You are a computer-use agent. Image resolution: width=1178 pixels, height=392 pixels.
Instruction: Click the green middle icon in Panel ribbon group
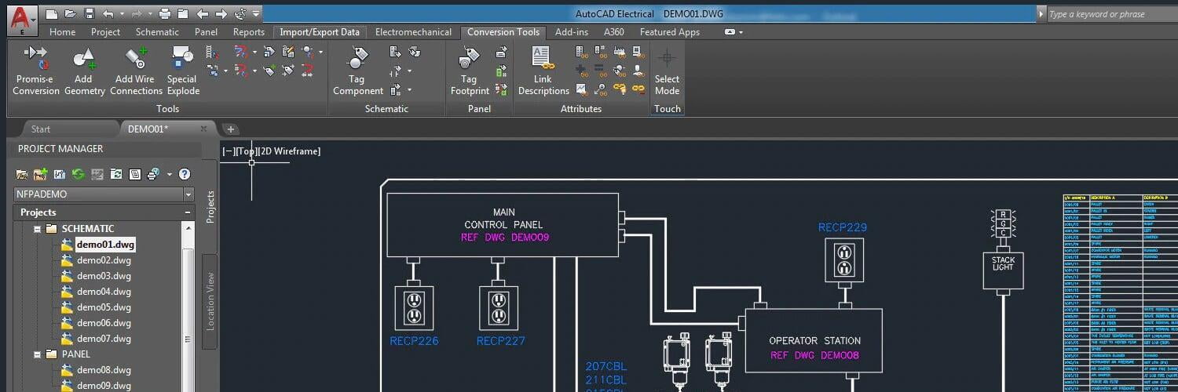pyautogui.click(x=501, y=71)
